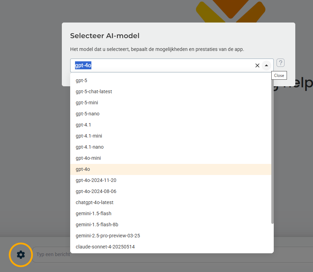Choose chatgpt-4o-latest option

click(171, 202)
